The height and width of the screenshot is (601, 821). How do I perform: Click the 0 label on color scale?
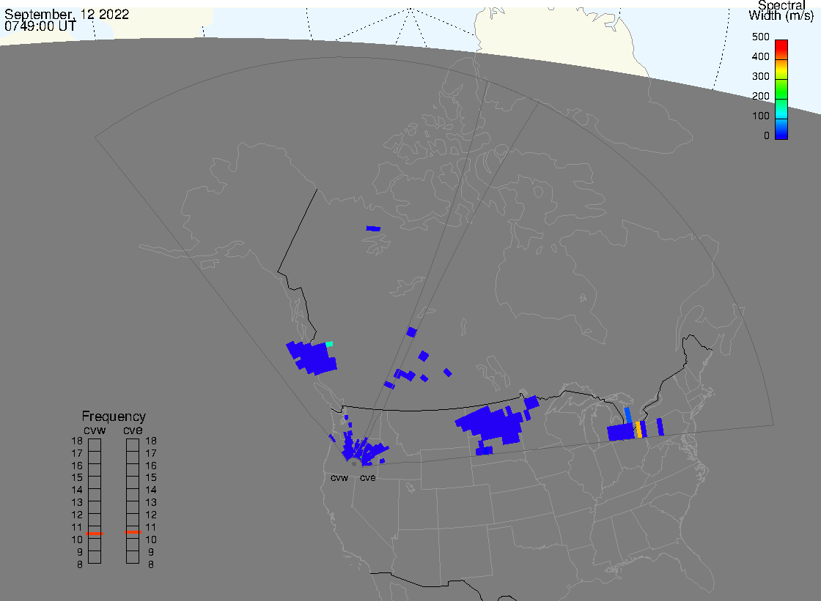767,136
